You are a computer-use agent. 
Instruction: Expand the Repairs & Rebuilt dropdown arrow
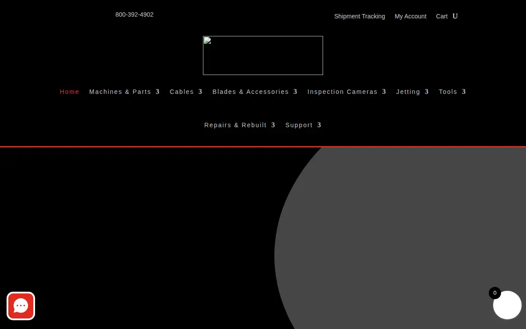pos(273,125)
